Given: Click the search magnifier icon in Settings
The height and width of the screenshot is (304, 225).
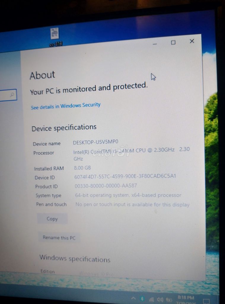Looking at the screenshot, I should tap(12, 95).
